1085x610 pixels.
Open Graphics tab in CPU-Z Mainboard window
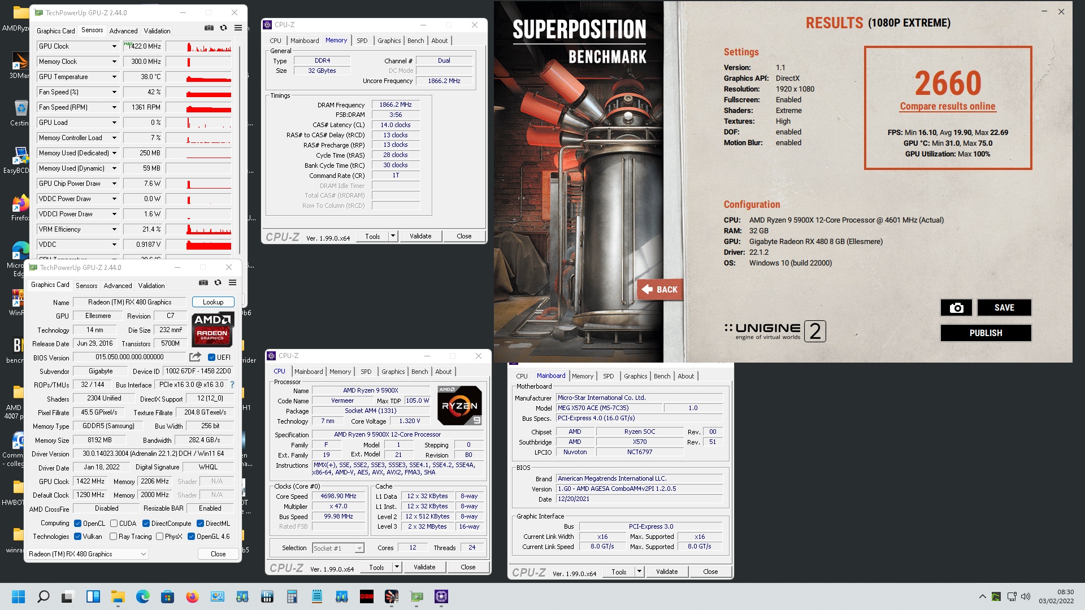coord(636,376)
